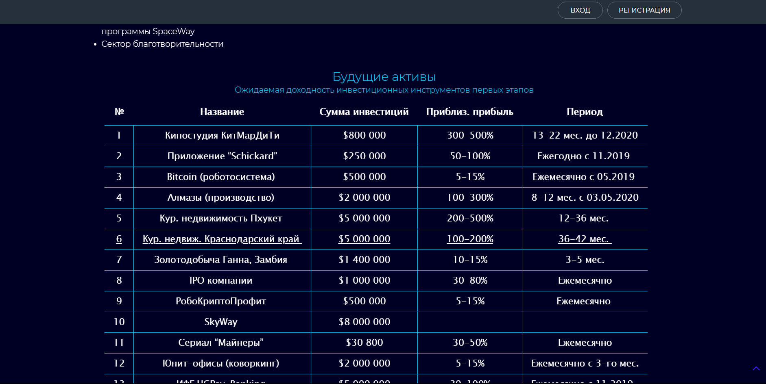Image resolution: width=766 pixels, height=384 pixels.
Task: Click the '$1 400 000' investment cell
Action: click(x=364, y=260)
